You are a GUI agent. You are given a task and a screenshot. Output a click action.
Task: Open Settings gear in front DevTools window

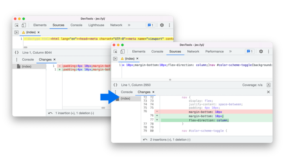261,52
